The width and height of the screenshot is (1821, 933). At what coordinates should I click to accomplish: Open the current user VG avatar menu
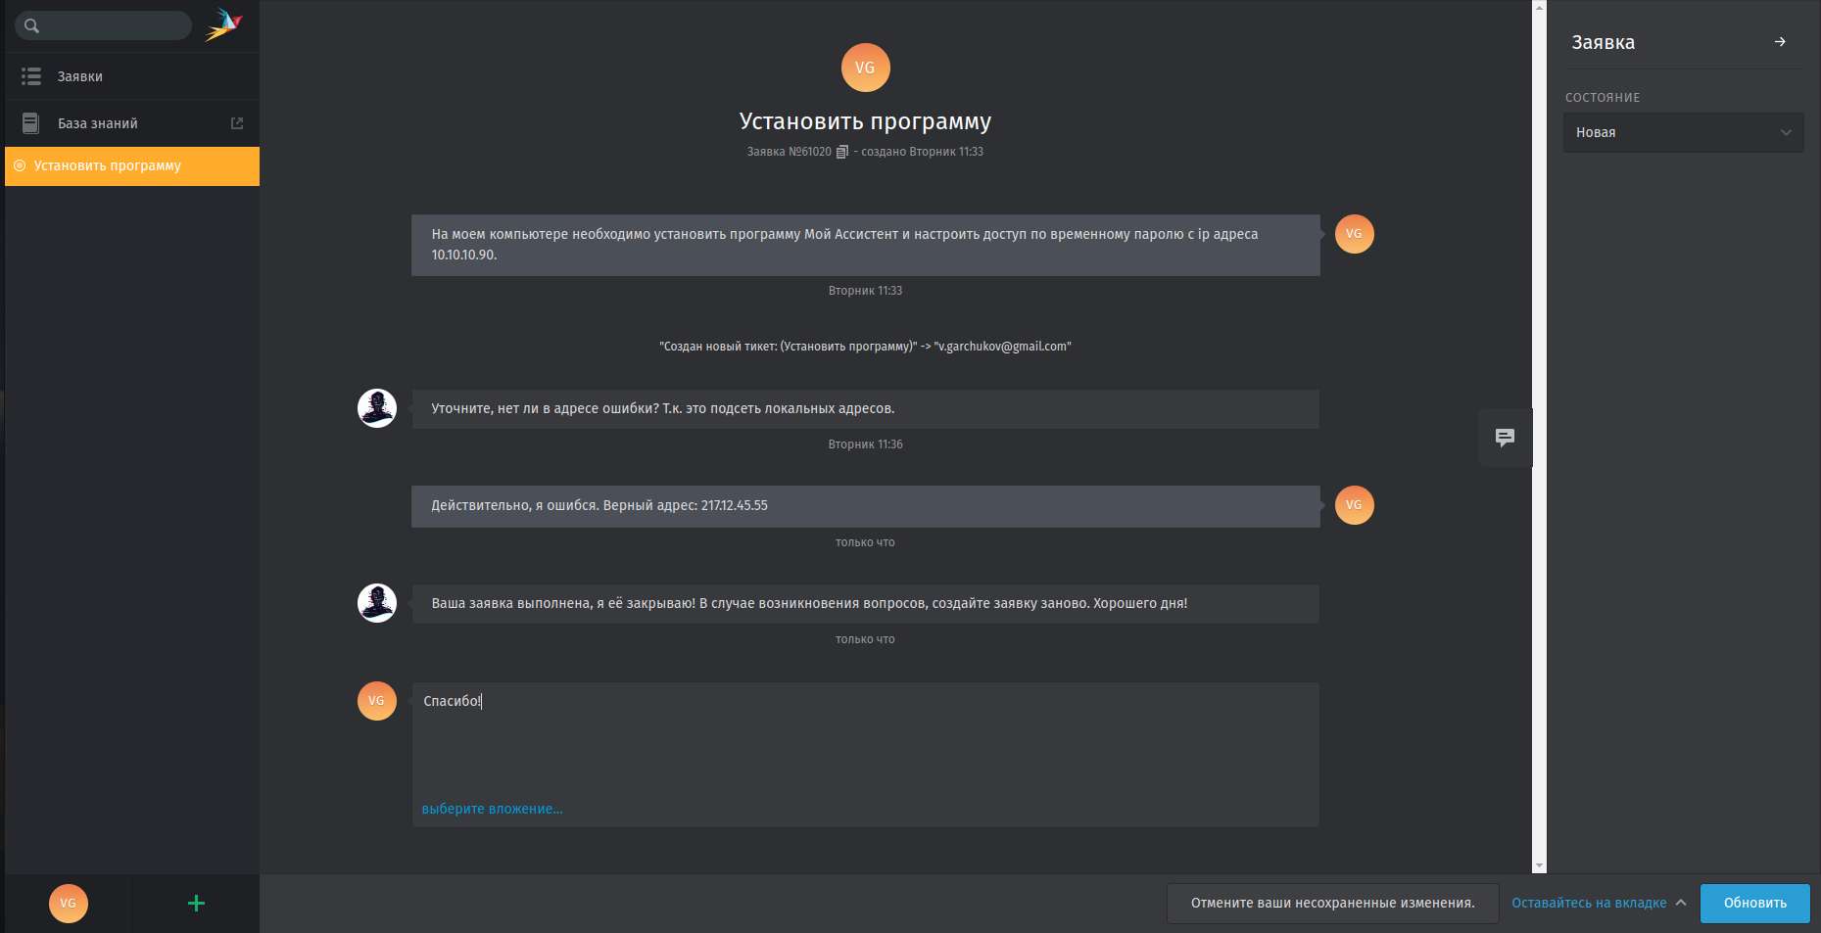tap(69, 903)
